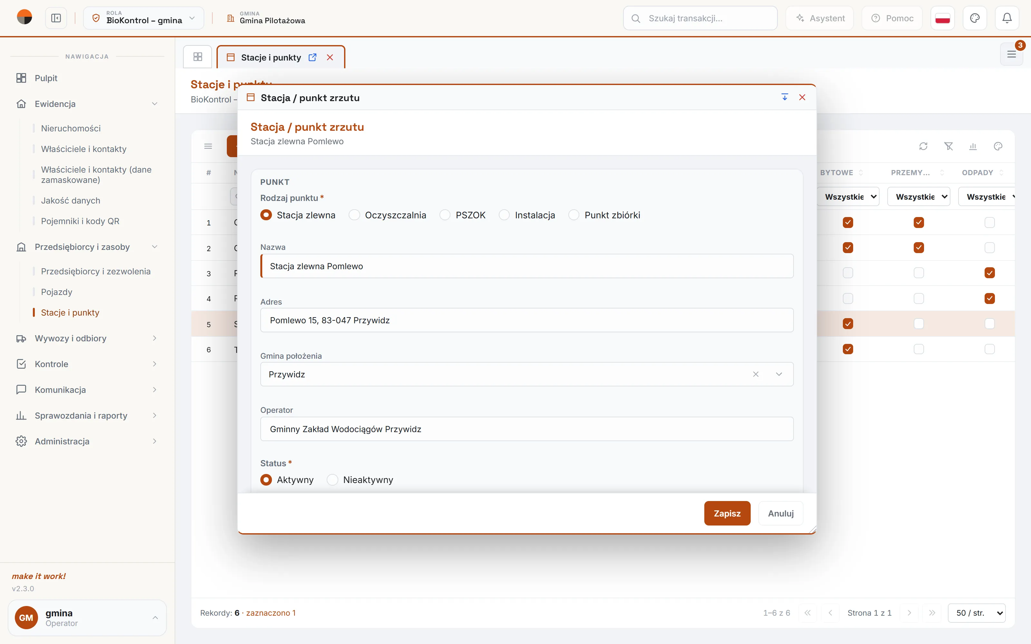Image resolution: width=1031 pixels, height=644 pixels.
Task: Dock the dialog using the arrow-down icon
Action: pos(785,98)
